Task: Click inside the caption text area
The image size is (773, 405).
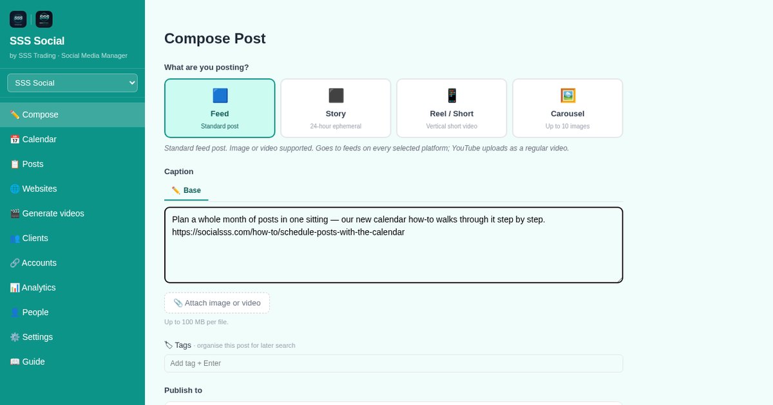Action: tap(394, 245)
